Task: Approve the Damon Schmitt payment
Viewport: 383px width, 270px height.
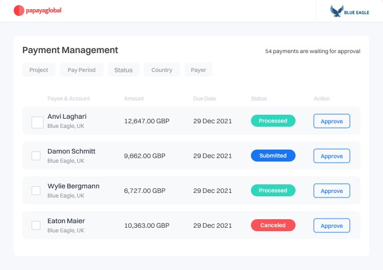Action: pyautogui.click(x=332, y=156)
